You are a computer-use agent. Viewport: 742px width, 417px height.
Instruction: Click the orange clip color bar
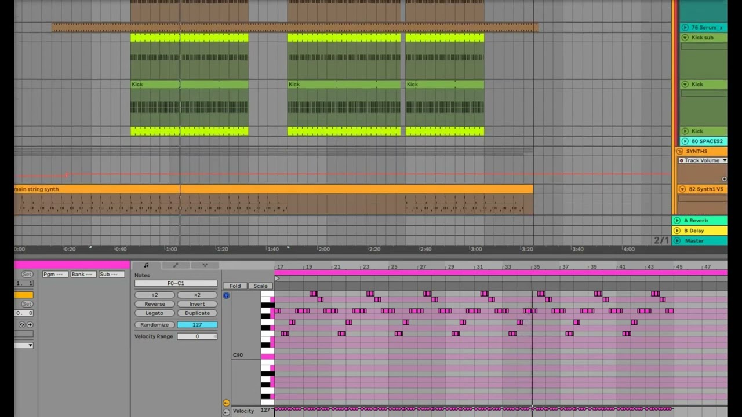tap(24, 295)
